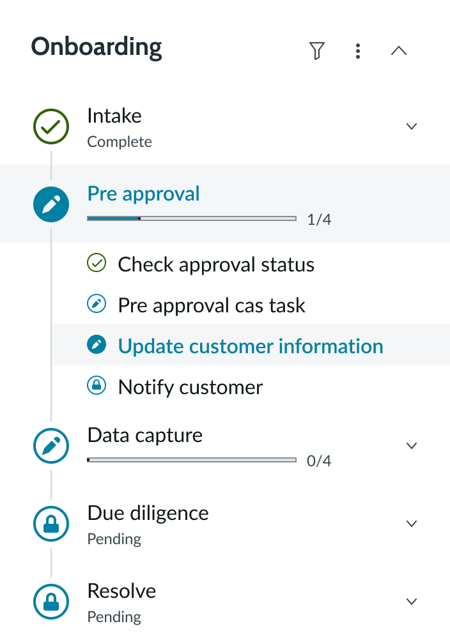Viewport: 450px width, 640px height.
Task: Click the pencil icon beside Data capture
Action: (x=51, y=446)
